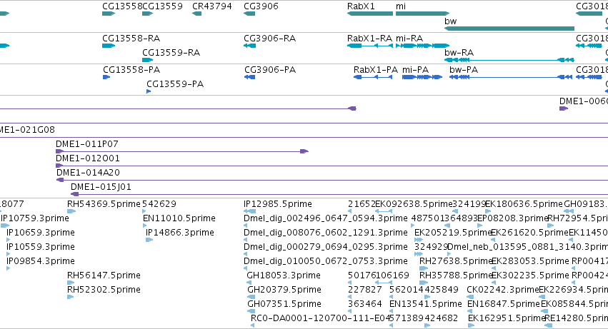Select EST RH35788.5prime
Image resolution: width=608 pixels, height=329 pixels.
click(x=424, y=283)
